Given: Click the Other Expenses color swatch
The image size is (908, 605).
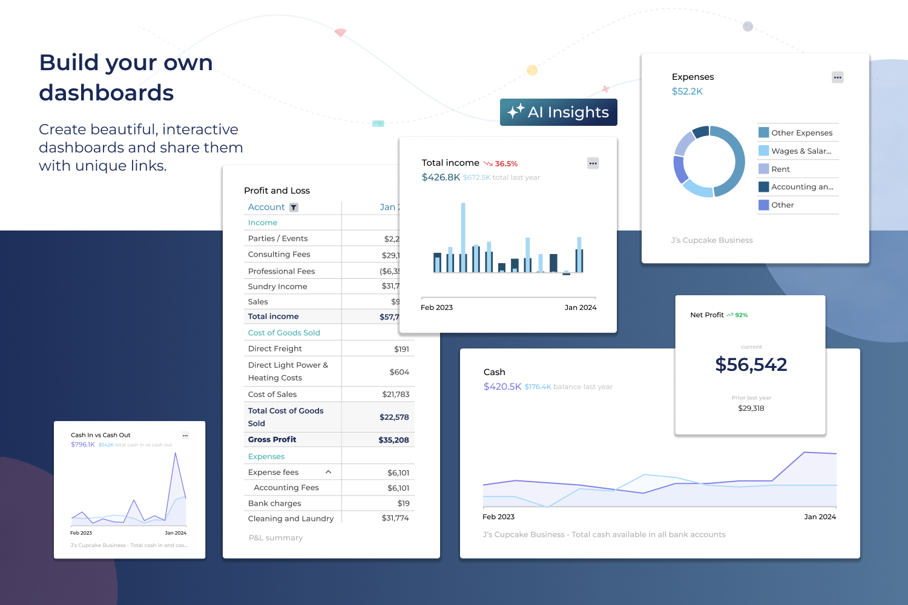Looking at the screenshot, I should tap(764, 132).
